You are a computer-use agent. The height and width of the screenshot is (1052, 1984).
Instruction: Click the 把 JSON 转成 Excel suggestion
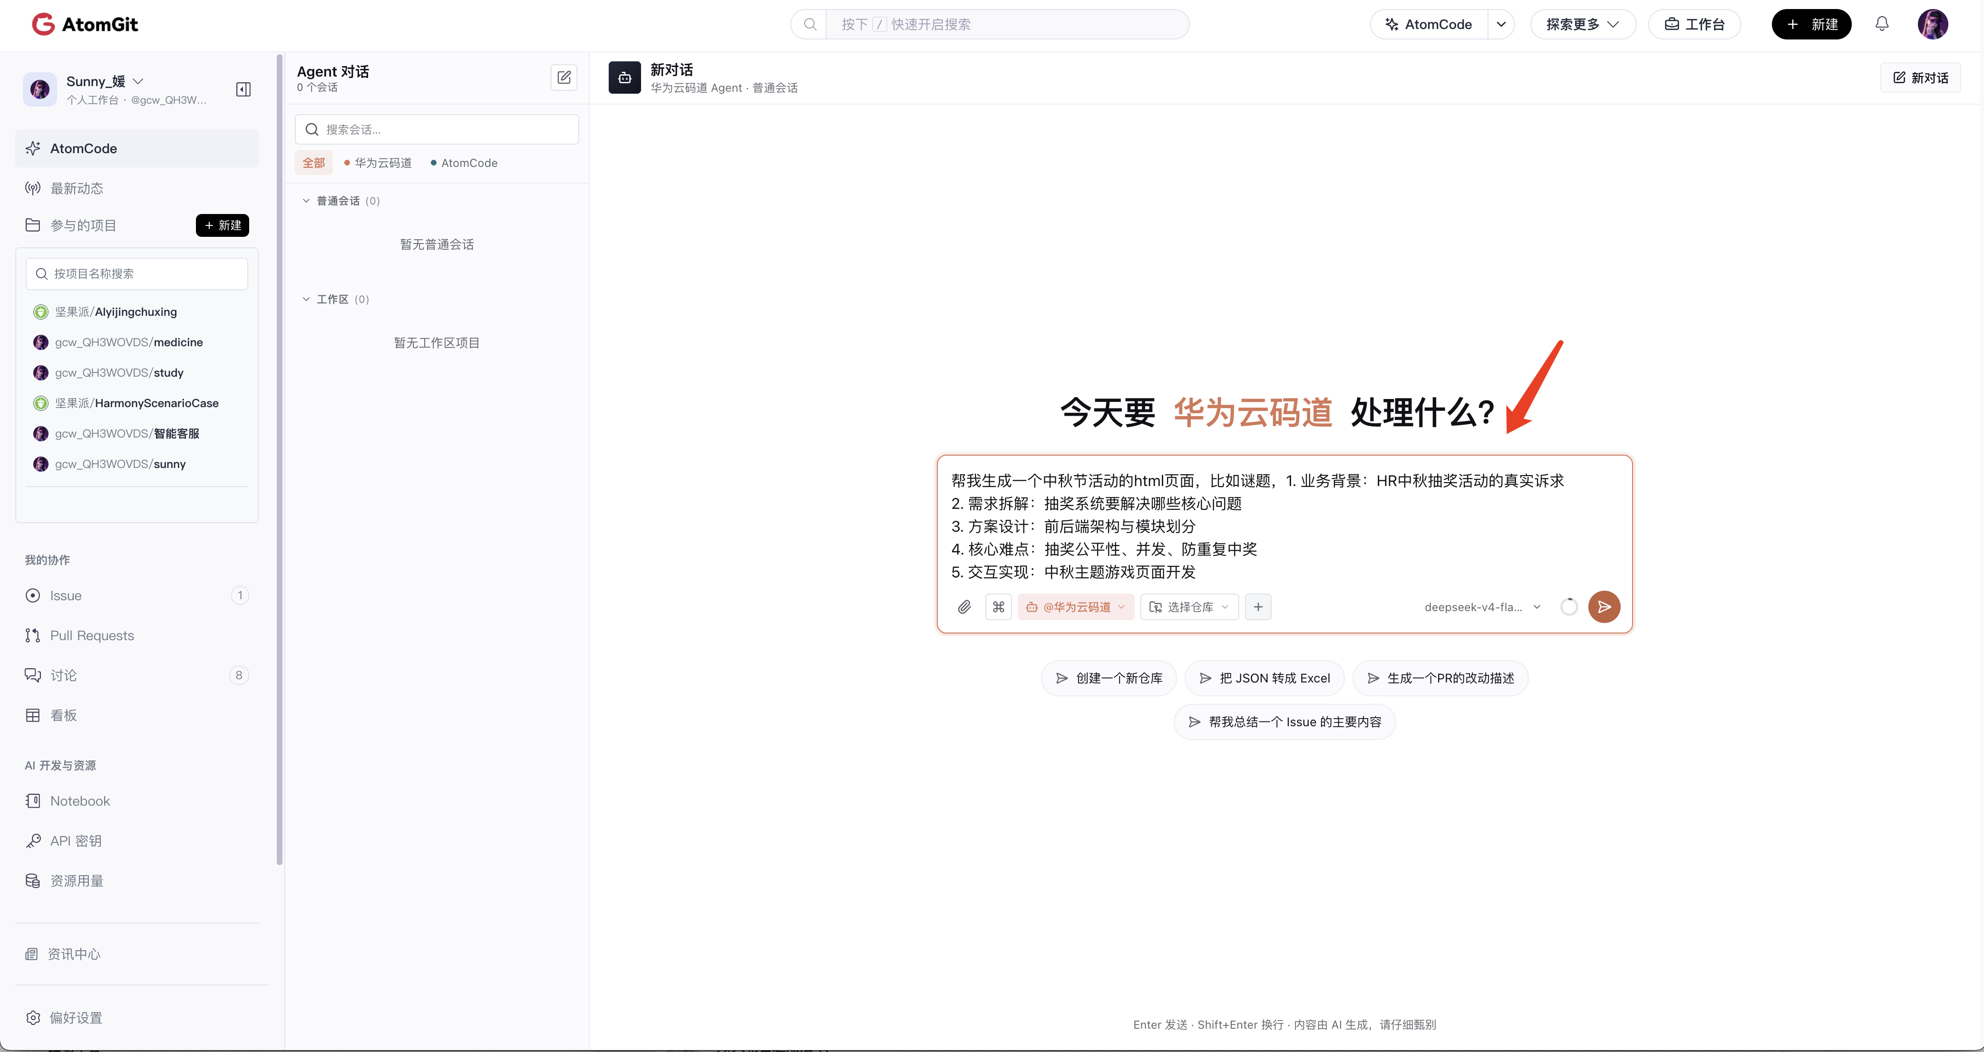coord(1264,679)
